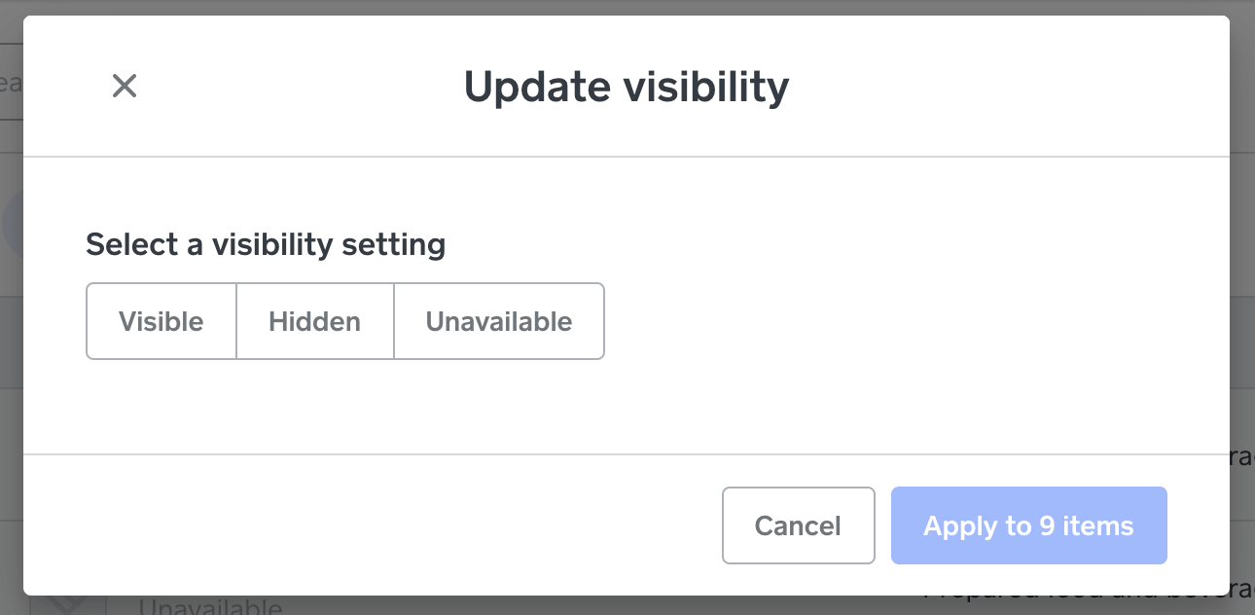
Task: Confirm visibility change for 9 items
Action: [1028, 525]
